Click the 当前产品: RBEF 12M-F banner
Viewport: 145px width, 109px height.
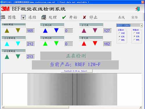(x=75, y=65)
